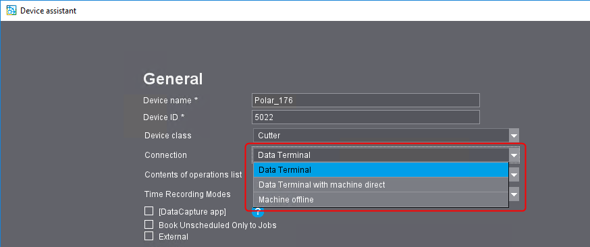
Task: Click the Device assistant app icon
Action: [x=11, y=11]
